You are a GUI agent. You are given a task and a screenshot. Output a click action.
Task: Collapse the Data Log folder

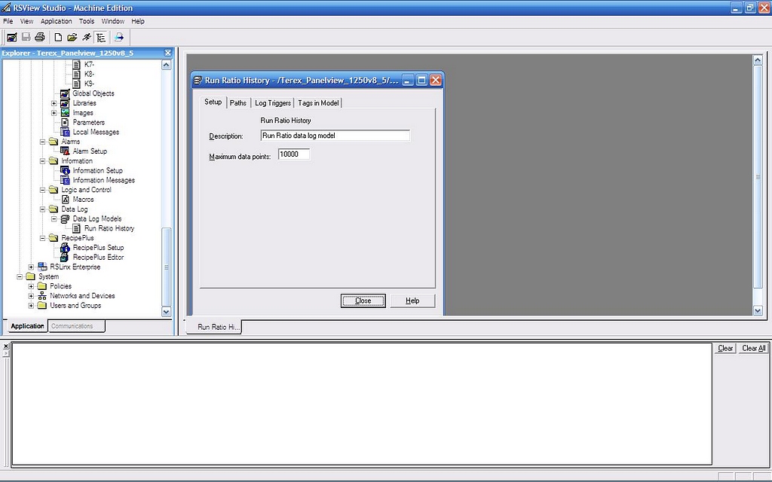(x=43, y=209)
